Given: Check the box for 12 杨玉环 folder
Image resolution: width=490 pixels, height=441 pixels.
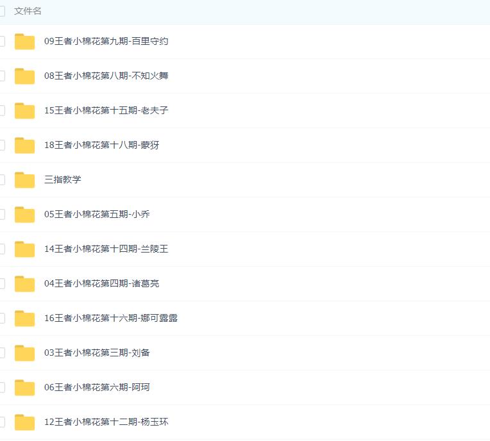Looking at the screenshot, I should click(x=2, y=422).
